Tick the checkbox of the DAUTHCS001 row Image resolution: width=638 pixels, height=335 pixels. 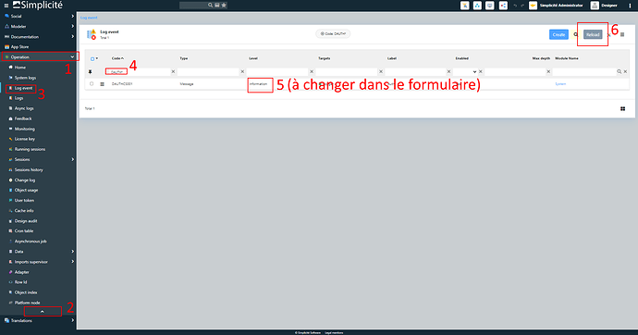(92, 84)
